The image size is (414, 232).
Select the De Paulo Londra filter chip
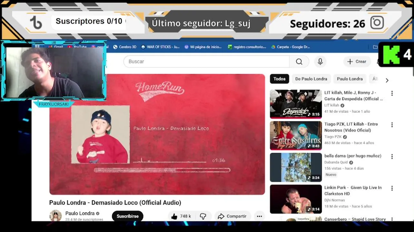point(311,79)
